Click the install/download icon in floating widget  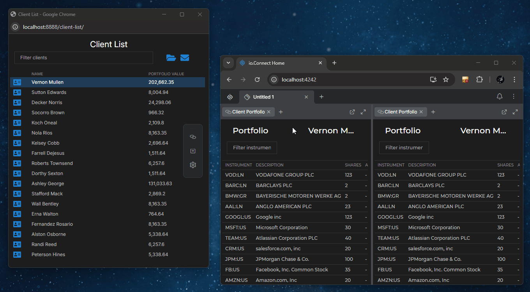193,151
